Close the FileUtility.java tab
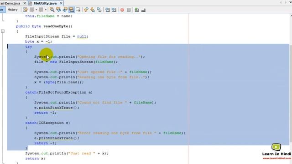Image resolution: width=292 pixels, height=164 pixels. [x=61, y=3]
